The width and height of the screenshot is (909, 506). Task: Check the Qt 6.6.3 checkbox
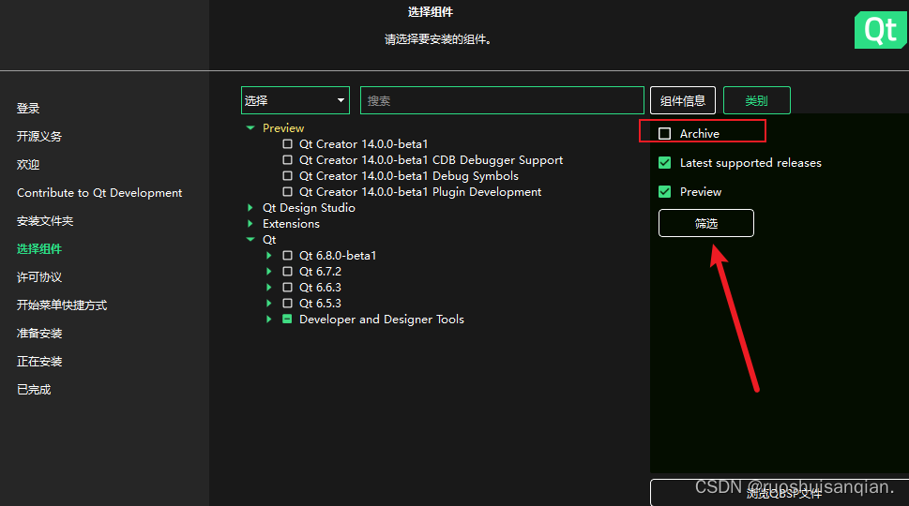pyautogui.click(x=287, y=287)
